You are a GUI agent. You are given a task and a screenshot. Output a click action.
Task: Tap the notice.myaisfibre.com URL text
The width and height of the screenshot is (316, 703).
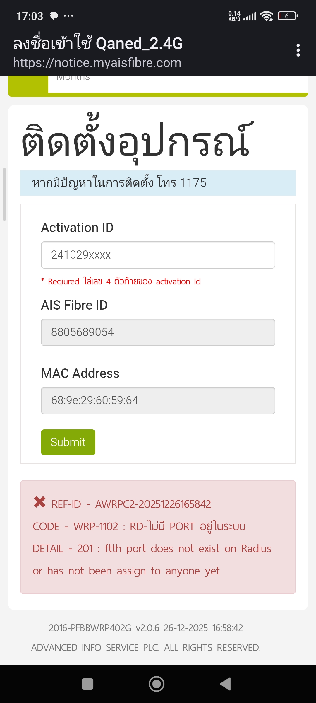pyautogui.click(x=97, y=63)
